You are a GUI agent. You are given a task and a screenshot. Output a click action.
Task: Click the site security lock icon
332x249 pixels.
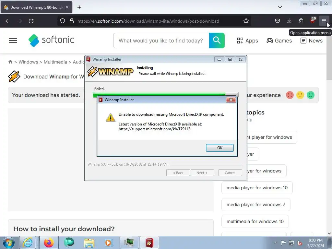72,21
